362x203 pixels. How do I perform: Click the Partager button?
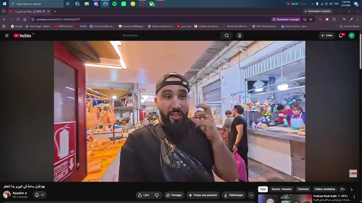pos(174,195)
